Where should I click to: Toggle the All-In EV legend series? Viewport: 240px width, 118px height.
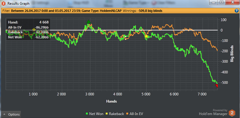(x=135, y=114)
